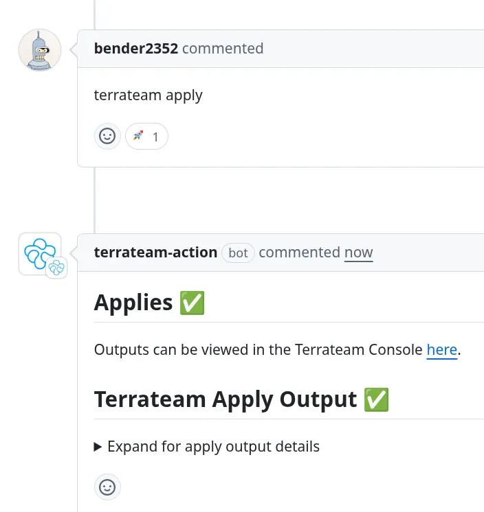Click the "terrateam apply" comment text
Screen dimensions: 484x512
(148, 95)
